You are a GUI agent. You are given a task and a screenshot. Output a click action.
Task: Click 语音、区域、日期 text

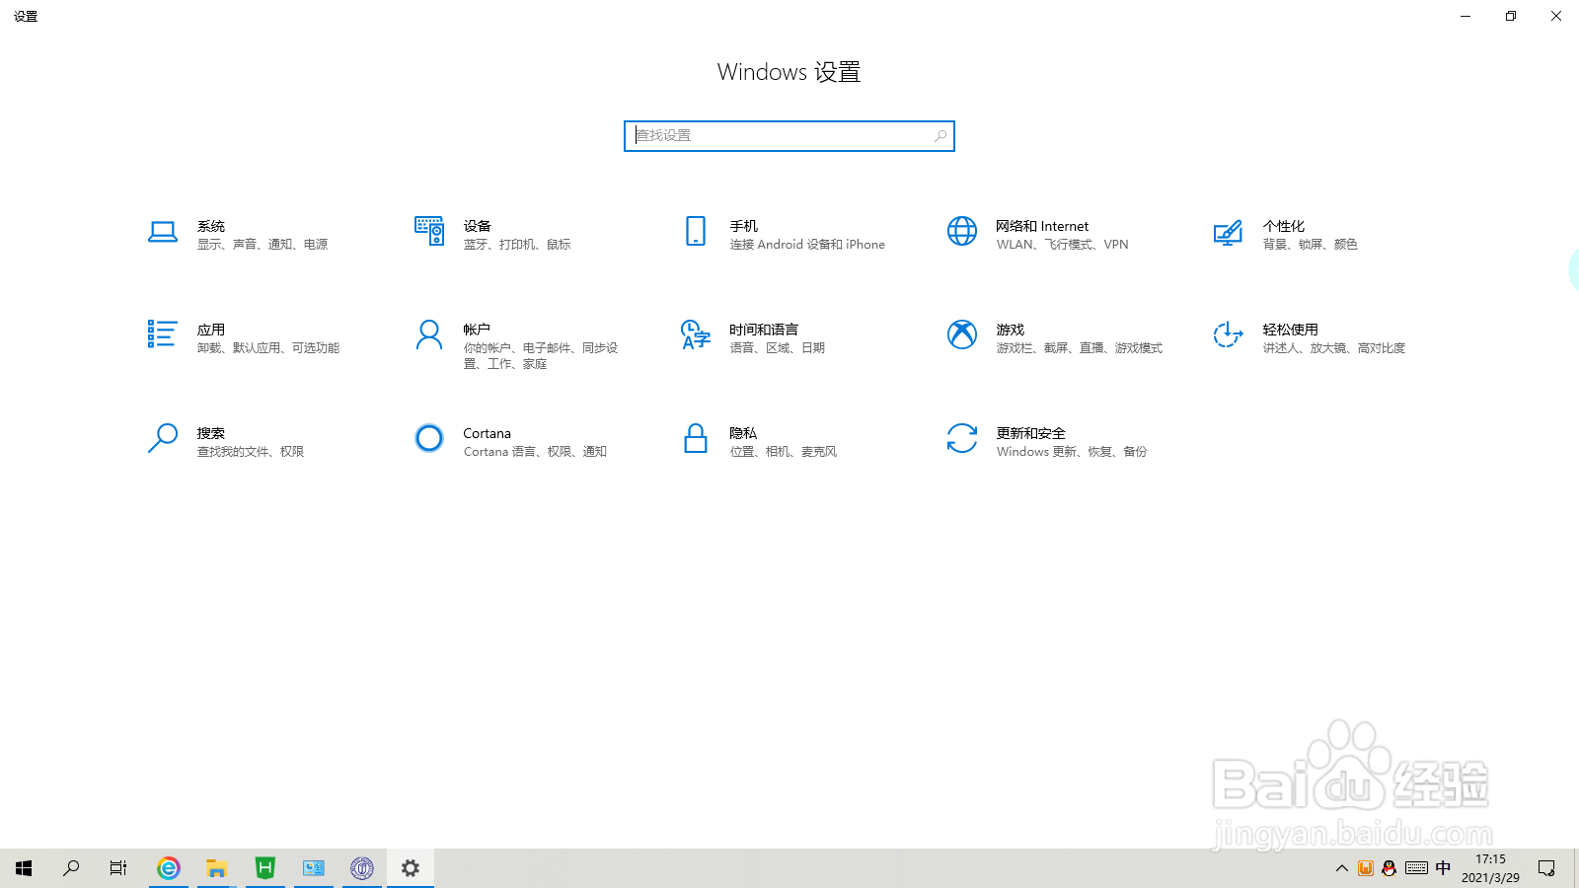coord(778,348)
